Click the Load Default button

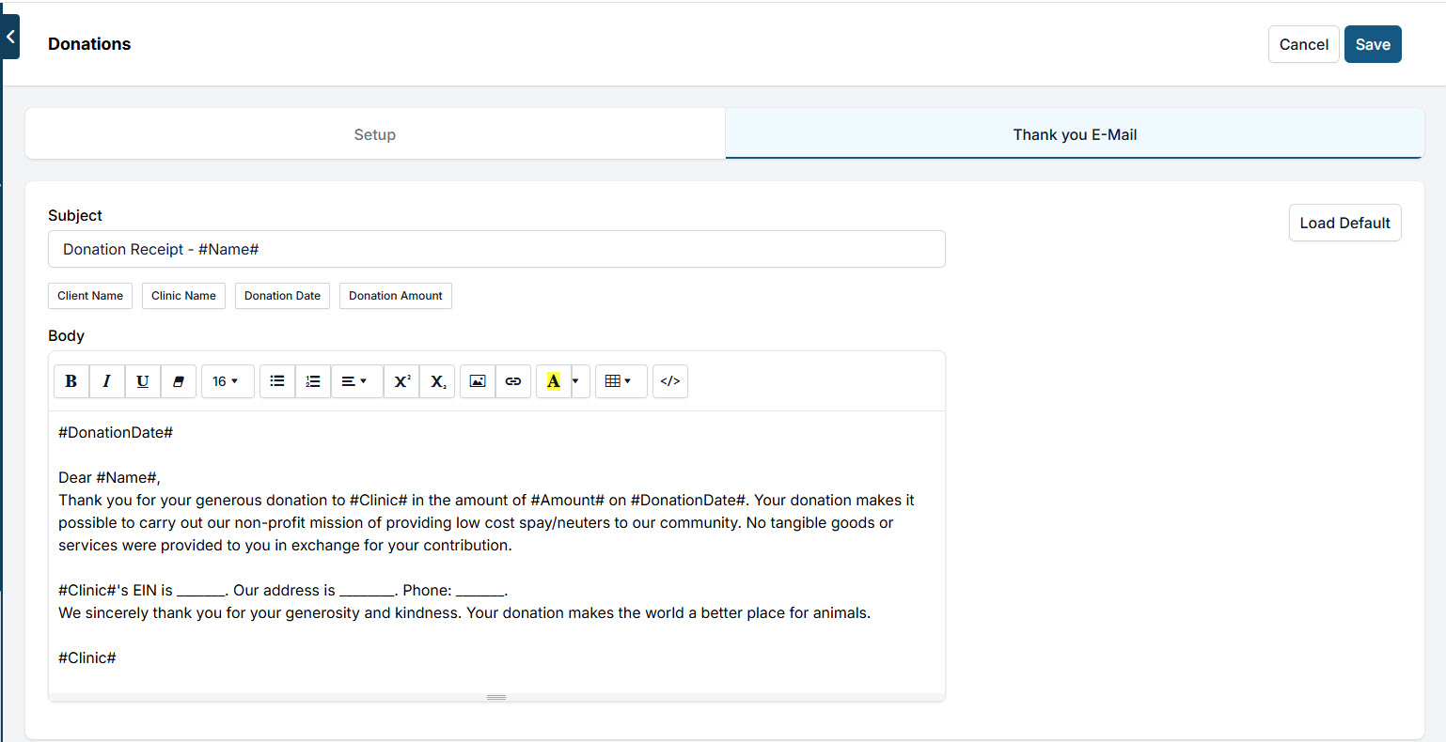click(x=1344, y=223)
